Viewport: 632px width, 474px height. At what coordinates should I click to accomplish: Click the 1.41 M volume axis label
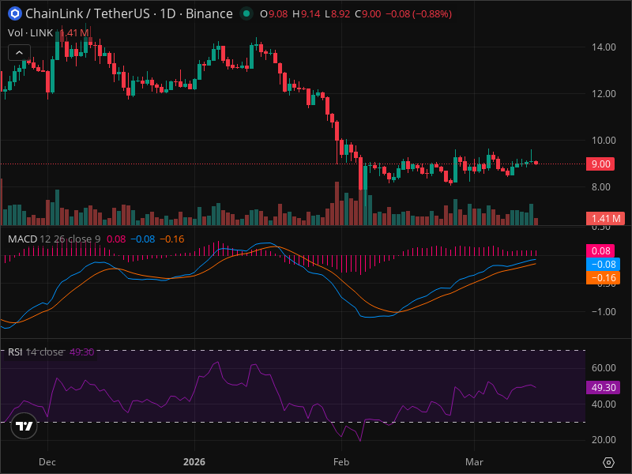coord(605,219)
